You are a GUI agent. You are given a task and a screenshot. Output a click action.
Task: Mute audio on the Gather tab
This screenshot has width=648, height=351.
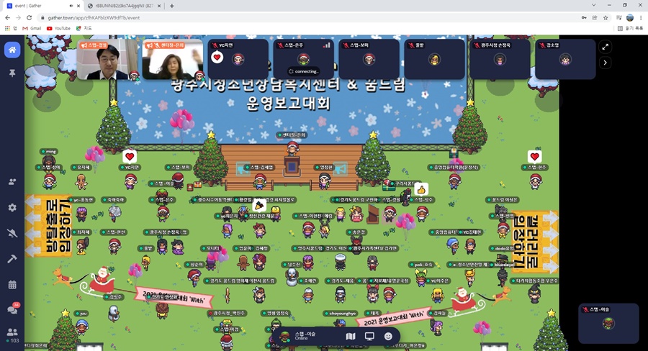71,6
